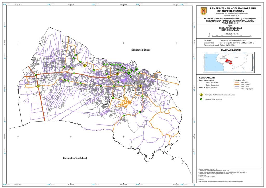The height and width of the screenshot is (188, 266).
Task: Open the Diagram Lokasi inset map
Action: pos(228,62)
